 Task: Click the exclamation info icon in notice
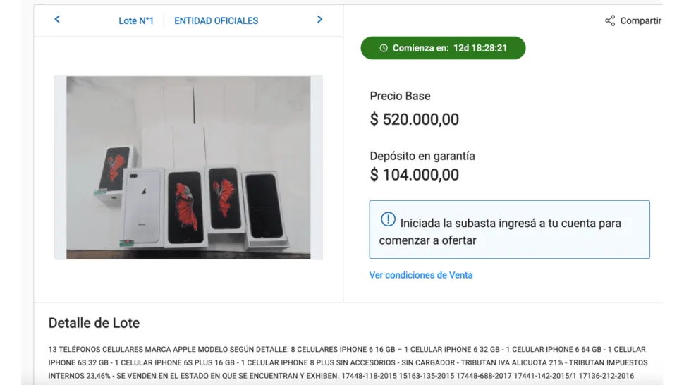[388, 219]
